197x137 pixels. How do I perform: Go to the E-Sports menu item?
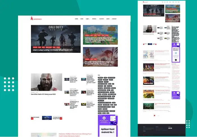click(x=101, y=19)
